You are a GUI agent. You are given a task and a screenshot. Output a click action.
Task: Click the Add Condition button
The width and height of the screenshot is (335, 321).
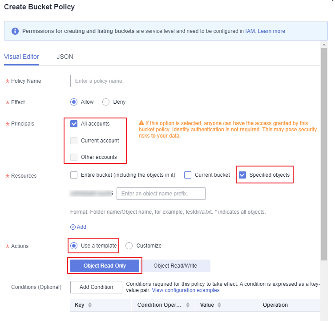click(97, 287)
